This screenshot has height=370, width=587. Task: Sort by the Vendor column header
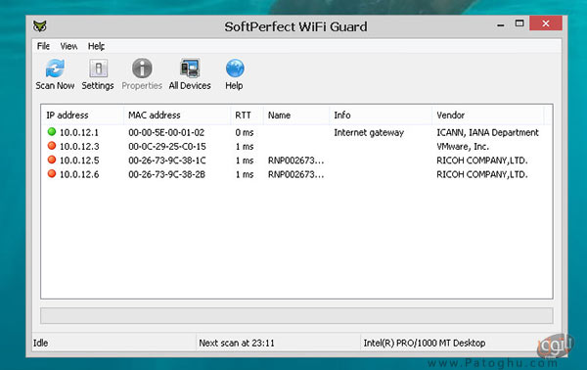(488, 115)
